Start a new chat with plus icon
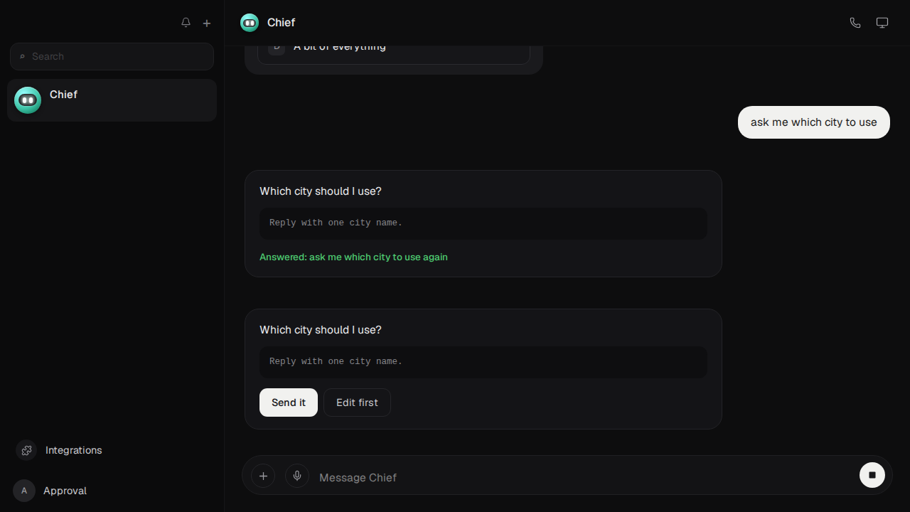Viewport: 910px width, 512px height. click(207, 23)
